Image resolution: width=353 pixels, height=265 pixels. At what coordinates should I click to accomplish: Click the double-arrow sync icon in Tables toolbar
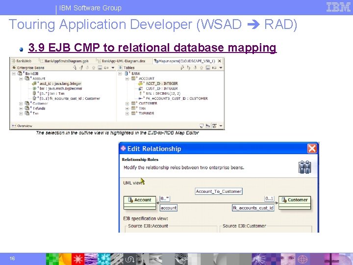214,68
